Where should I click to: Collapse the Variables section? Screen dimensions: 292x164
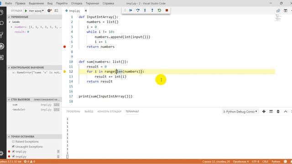35,17
